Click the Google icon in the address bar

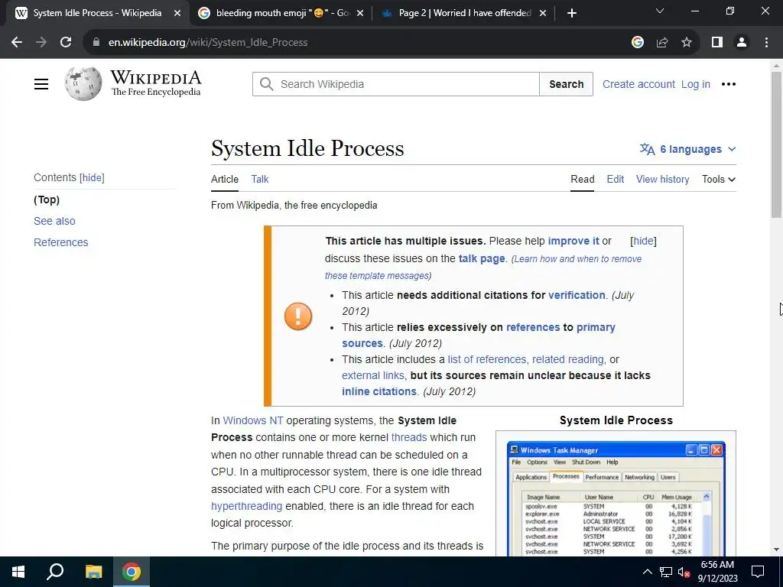[x=638, y=43]
